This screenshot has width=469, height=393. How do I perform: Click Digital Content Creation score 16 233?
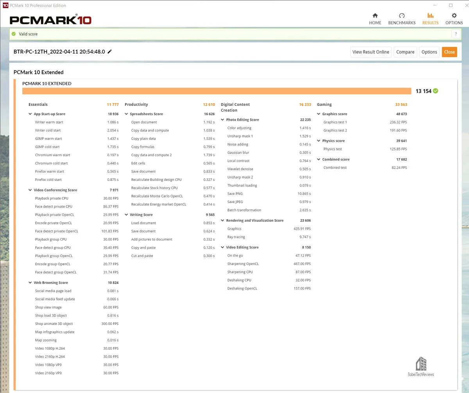pyautogui.click(x=305, y=105)
